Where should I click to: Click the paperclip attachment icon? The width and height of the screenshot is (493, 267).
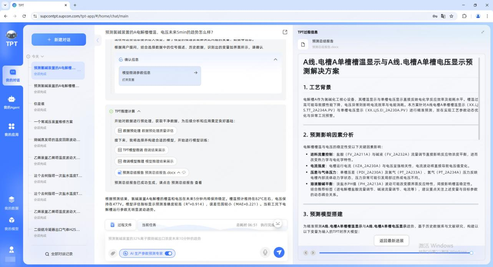click(x=113, y=253)
